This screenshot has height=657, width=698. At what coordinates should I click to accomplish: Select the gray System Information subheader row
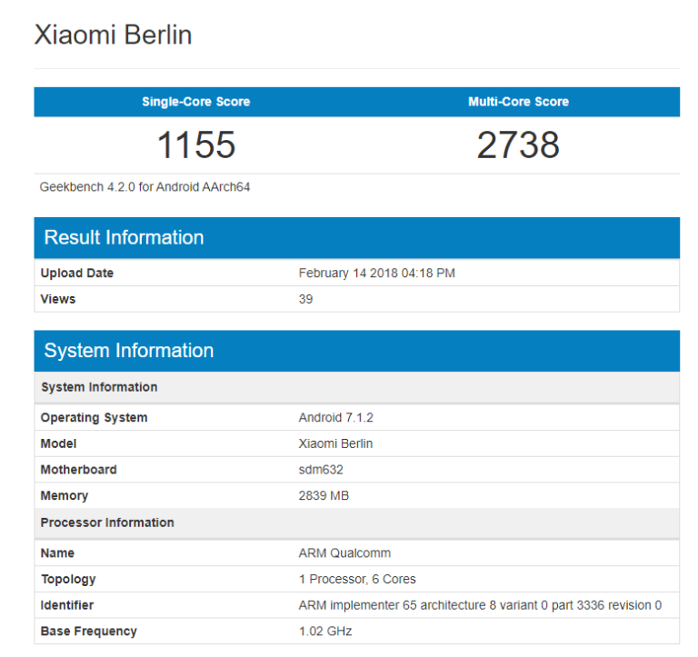356,387
